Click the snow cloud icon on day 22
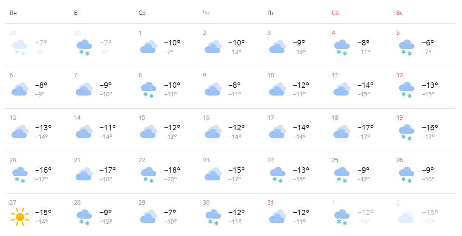The image size is (462, 236). [149, 175]
